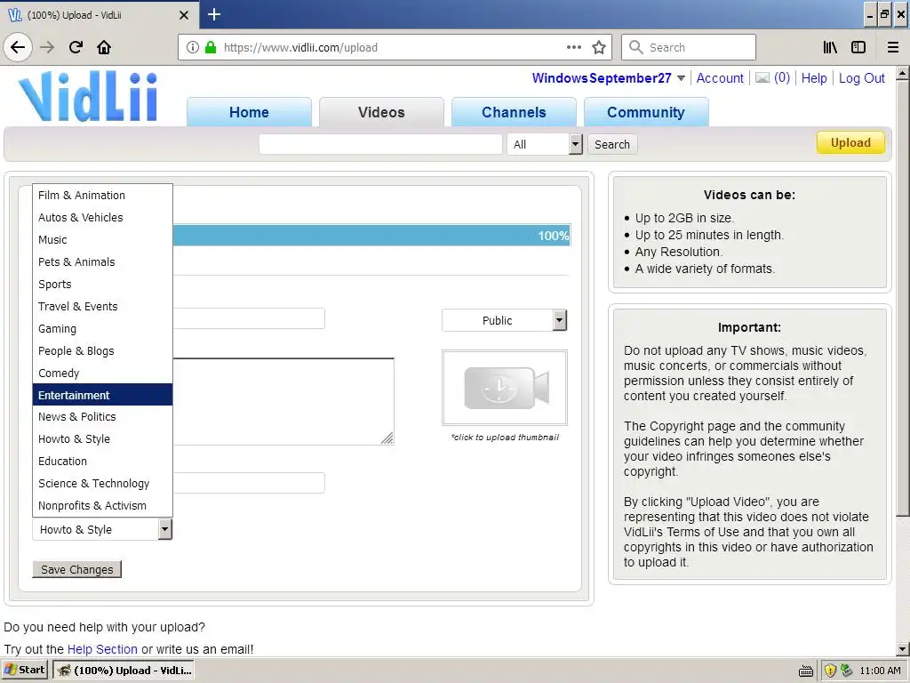
Task: Pick Travel & Events category
Action: (x=102, y=306)
